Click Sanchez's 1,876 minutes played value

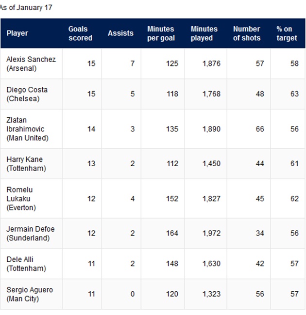211,63
